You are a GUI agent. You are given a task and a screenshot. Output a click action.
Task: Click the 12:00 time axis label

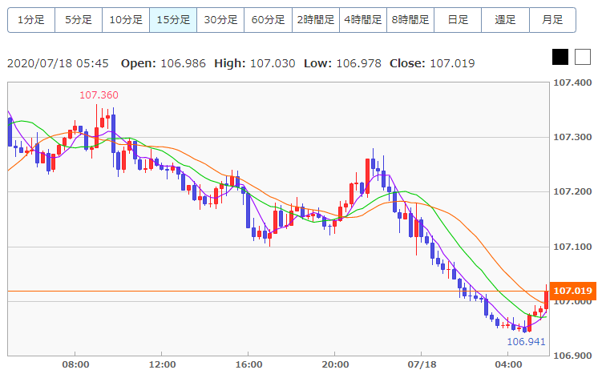coord(162,364)
